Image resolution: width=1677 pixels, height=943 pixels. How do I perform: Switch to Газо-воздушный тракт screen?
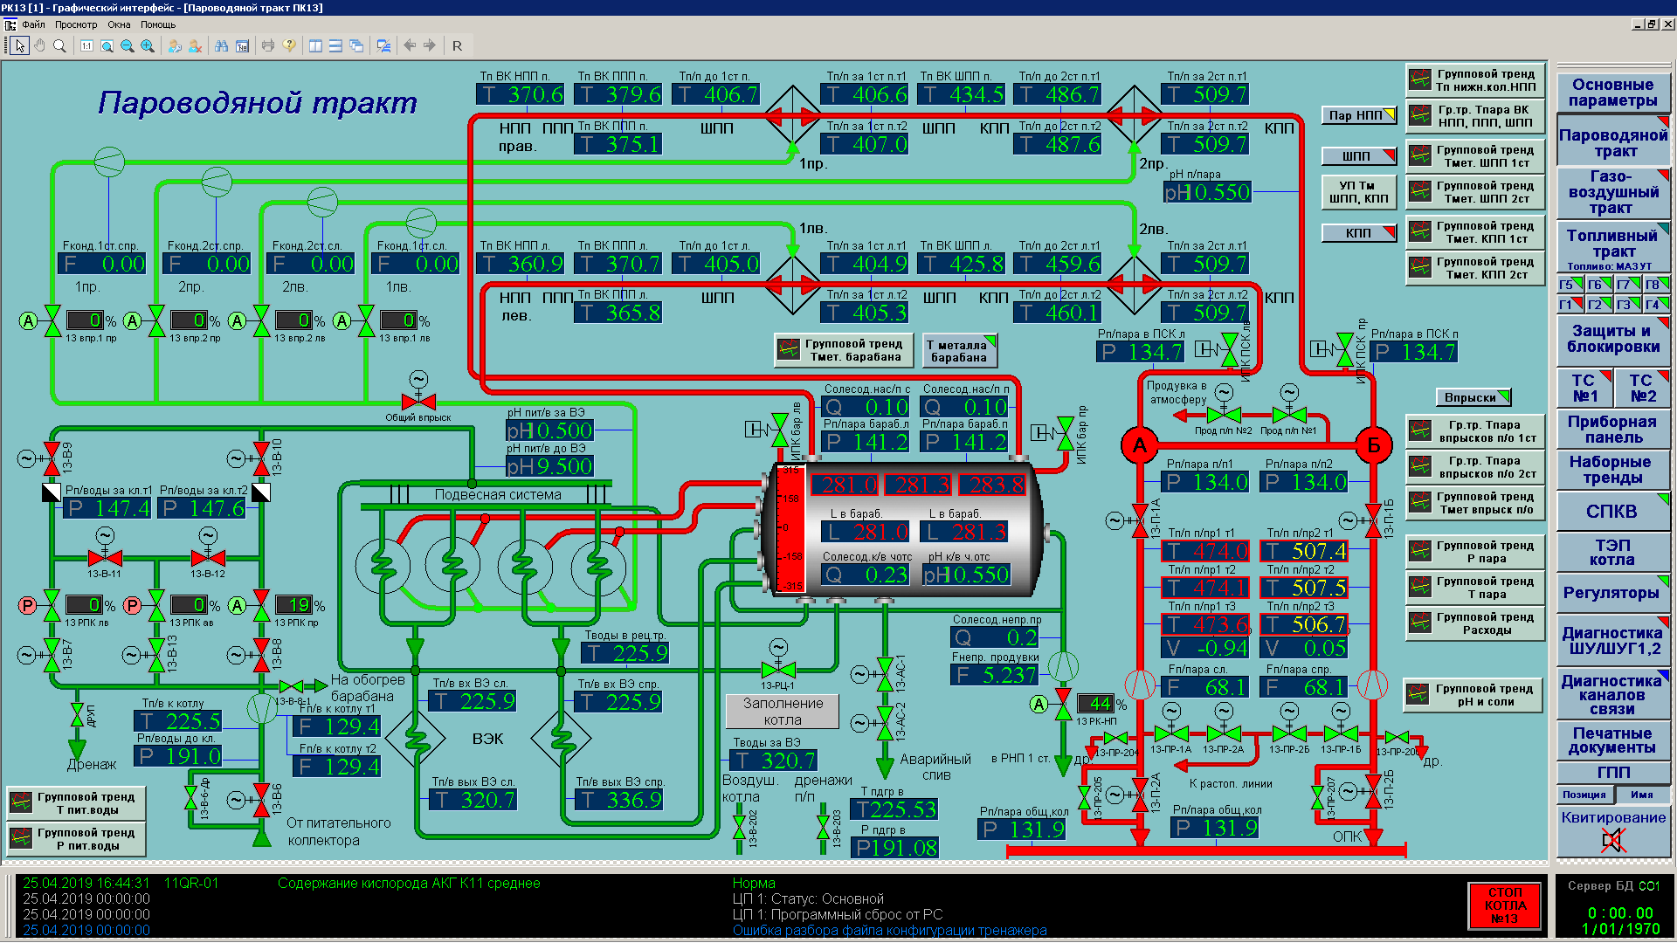click(x=1612, y=192)
